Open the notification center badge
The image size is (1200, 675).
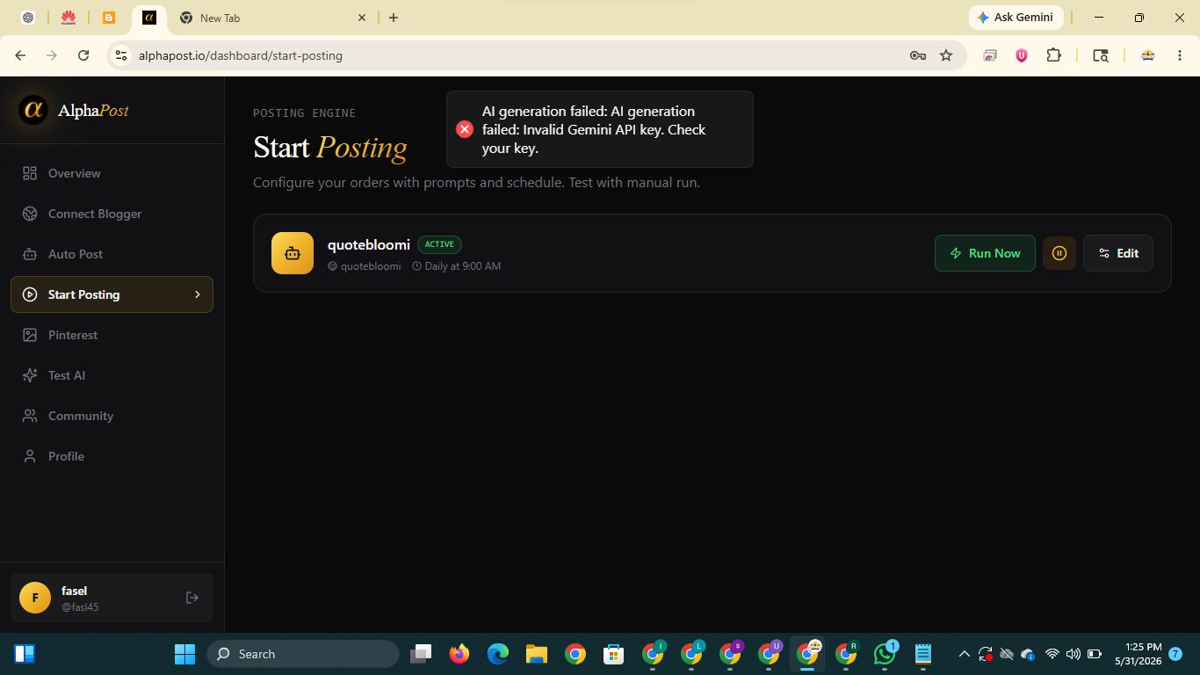coord(1175,654)
